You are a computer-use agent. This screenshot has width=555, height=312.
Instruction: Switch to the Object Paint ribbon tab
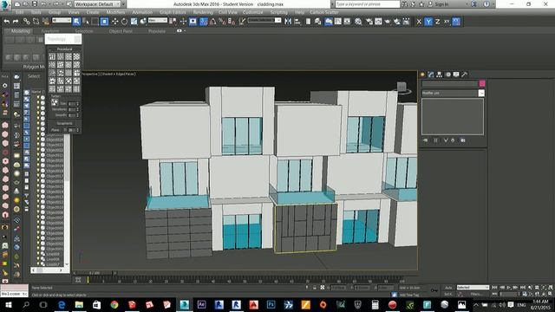tap(121, 31)
